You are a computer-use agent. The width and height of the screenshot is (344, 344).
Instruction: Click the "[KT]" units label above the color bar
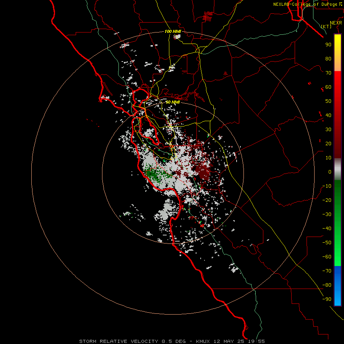(326, 26)
